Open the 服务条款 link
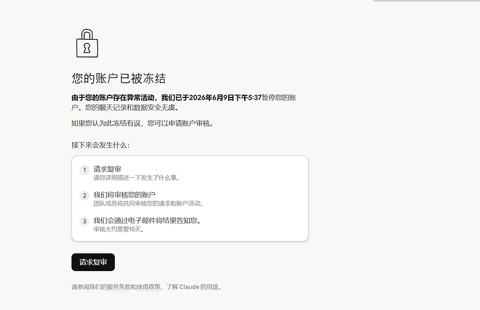 click(x=119, y=287)
